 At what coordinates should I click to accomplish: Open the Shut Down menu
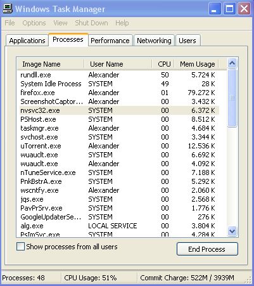coord(91,23)
